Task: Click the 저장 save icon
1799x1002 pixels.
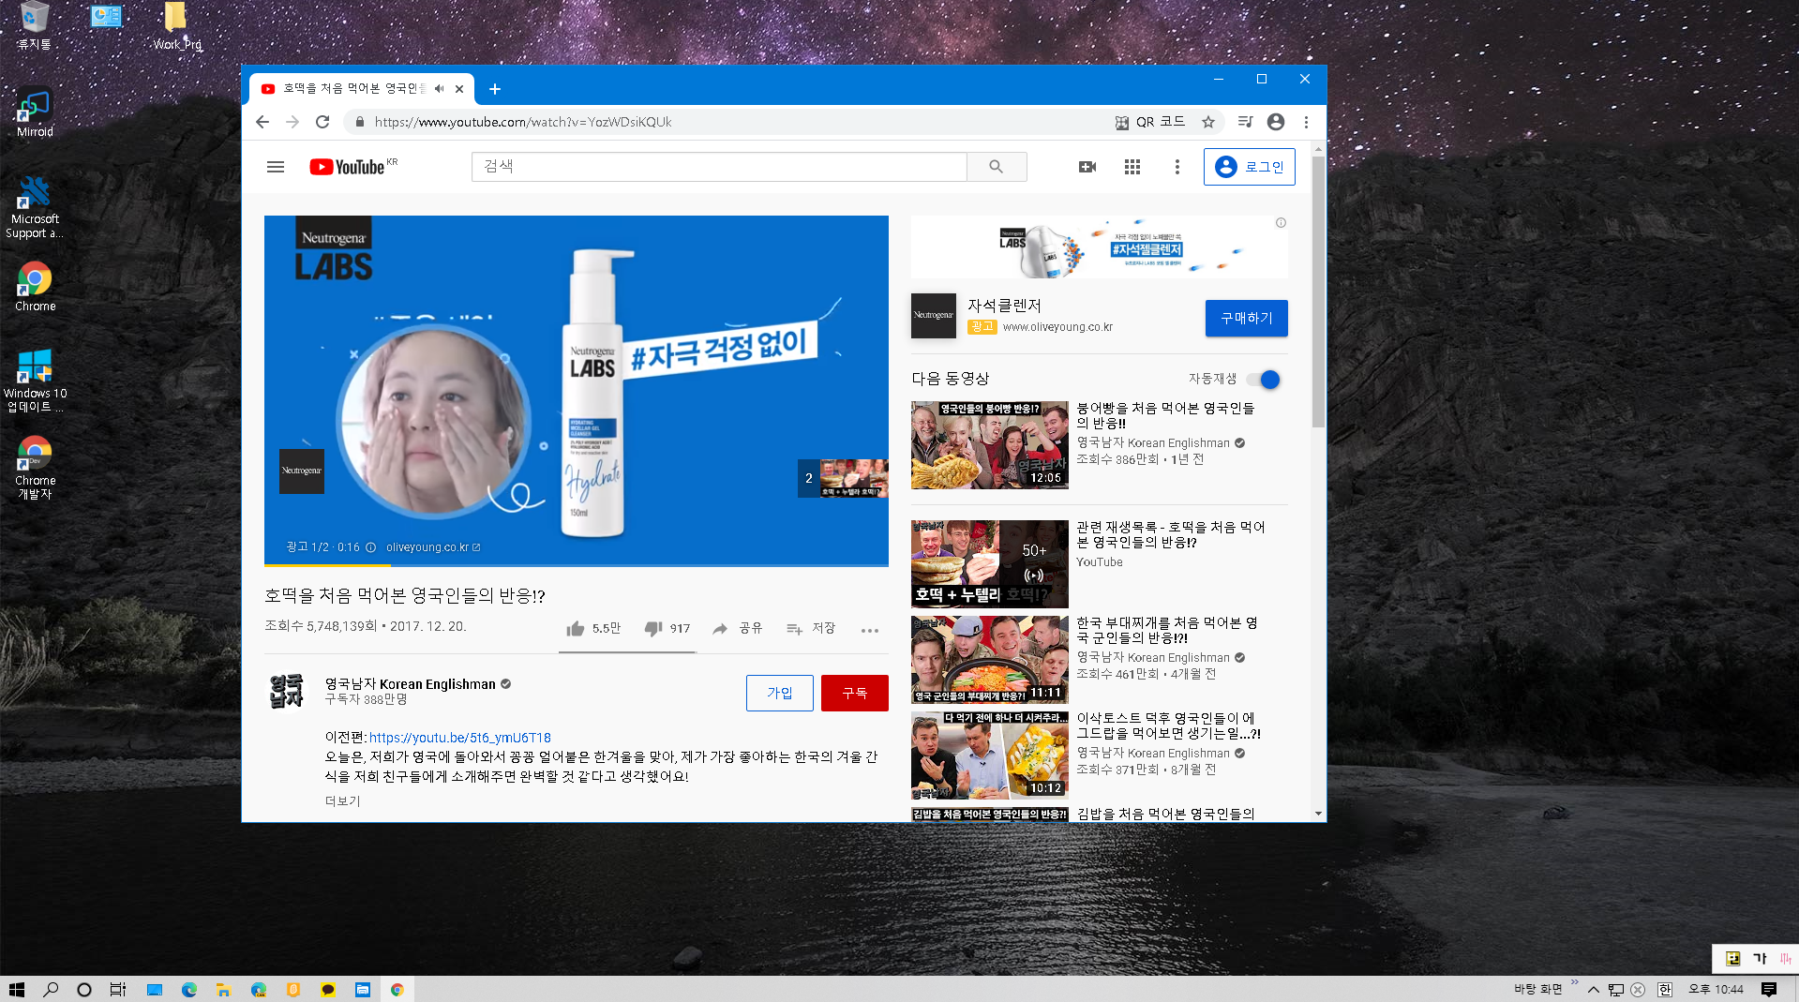Action: [x=794, y=628]
